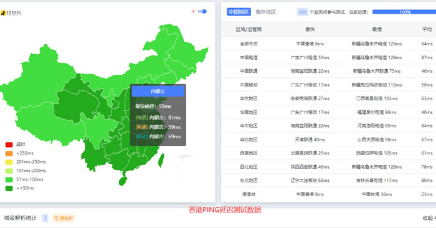Click the 51ms-100ms legend swatch
The image size is (436, 228).
9,179
